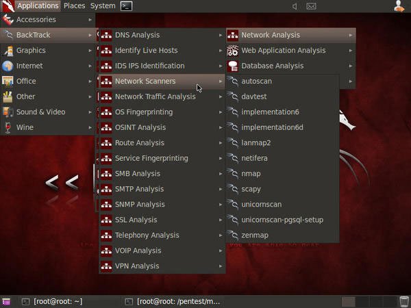Launch implementation6
Image resolution: width=411 pixels, height=308 pixels.
(282, 112)
